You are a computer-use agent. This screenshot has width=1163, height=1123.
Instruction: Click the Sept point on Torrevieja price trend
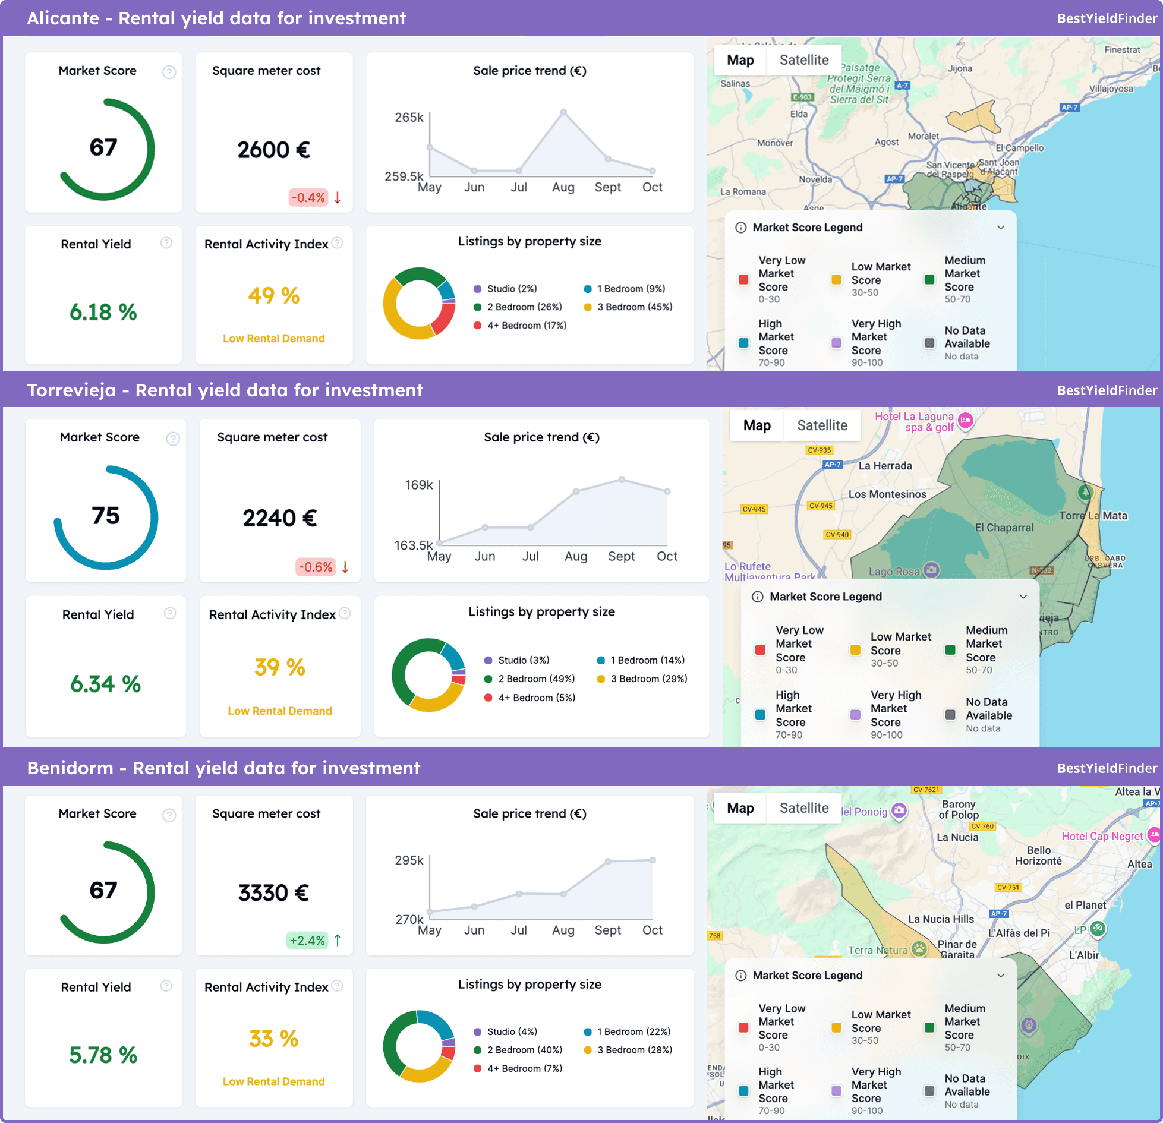[622, 479]
